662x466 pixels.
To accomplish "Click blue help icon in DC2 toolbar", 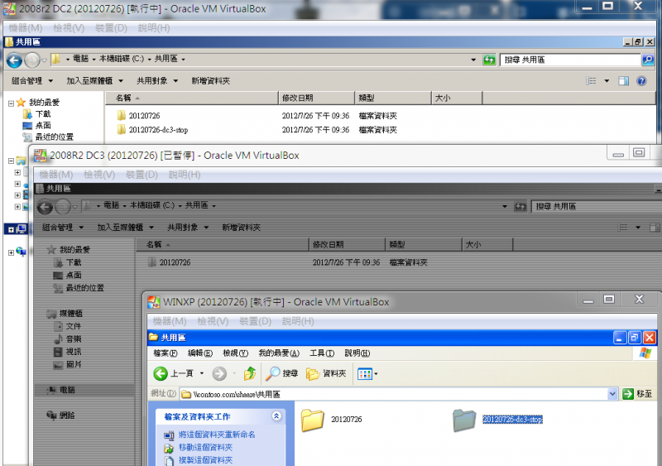I will coord(641,80).
